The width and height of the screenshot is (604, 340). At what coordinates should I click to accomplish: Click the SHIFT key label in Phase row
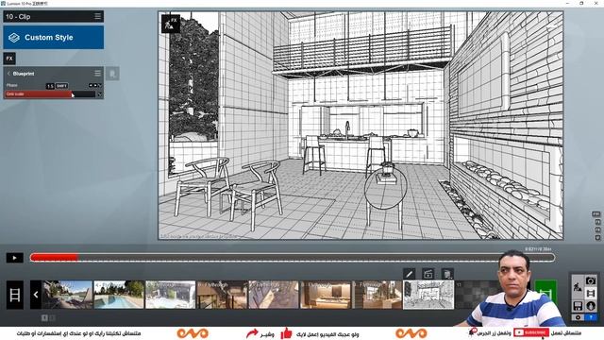coord(61,86)
